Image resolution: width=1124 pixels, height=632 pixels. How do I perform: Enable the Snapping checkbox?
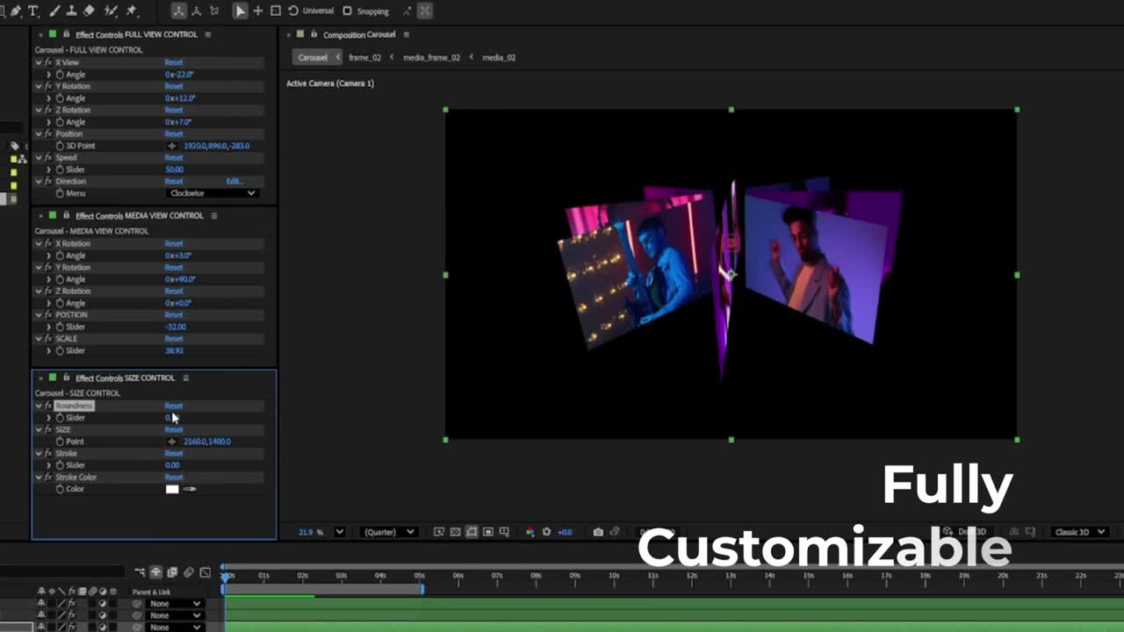tap(348, 11)
